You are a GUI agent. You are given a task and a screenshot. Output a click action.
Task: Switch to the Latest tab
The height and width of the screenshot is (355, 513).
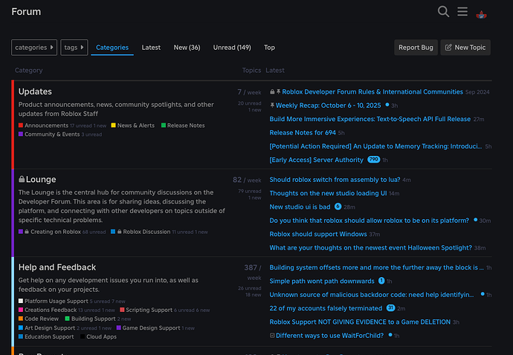(151, 48)
